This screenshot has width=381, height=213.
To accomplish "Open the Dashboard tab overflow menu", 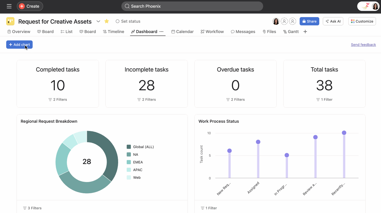I will (162, 32).
